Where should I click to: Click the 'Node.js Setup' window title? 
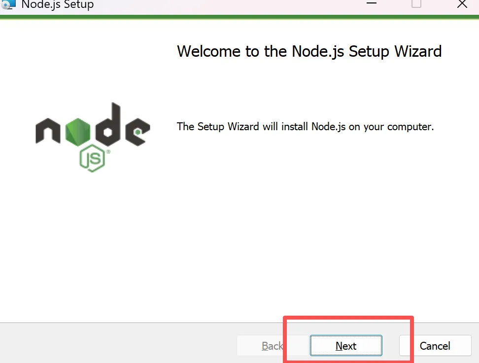click(58, 4)
